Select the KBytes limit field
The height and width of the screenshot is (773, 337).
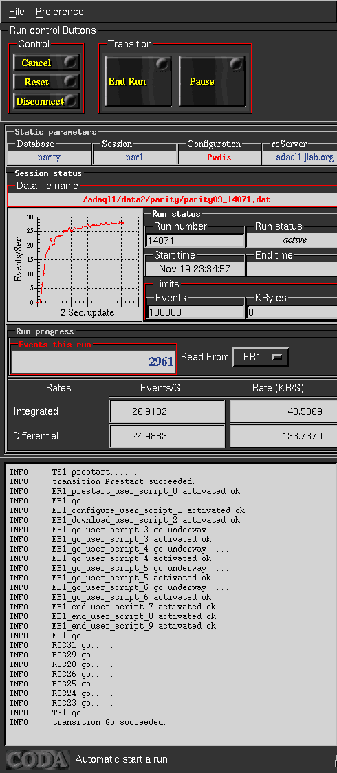click(x=292, y=312)
